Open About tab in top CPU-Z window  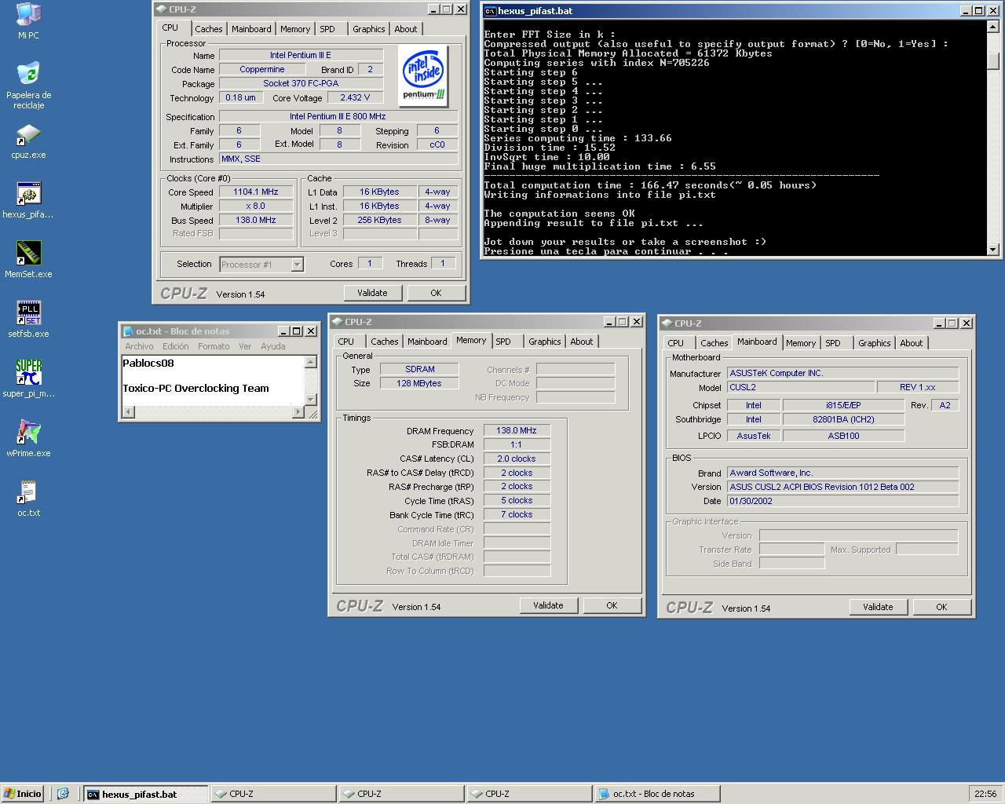tap(406, 29)
